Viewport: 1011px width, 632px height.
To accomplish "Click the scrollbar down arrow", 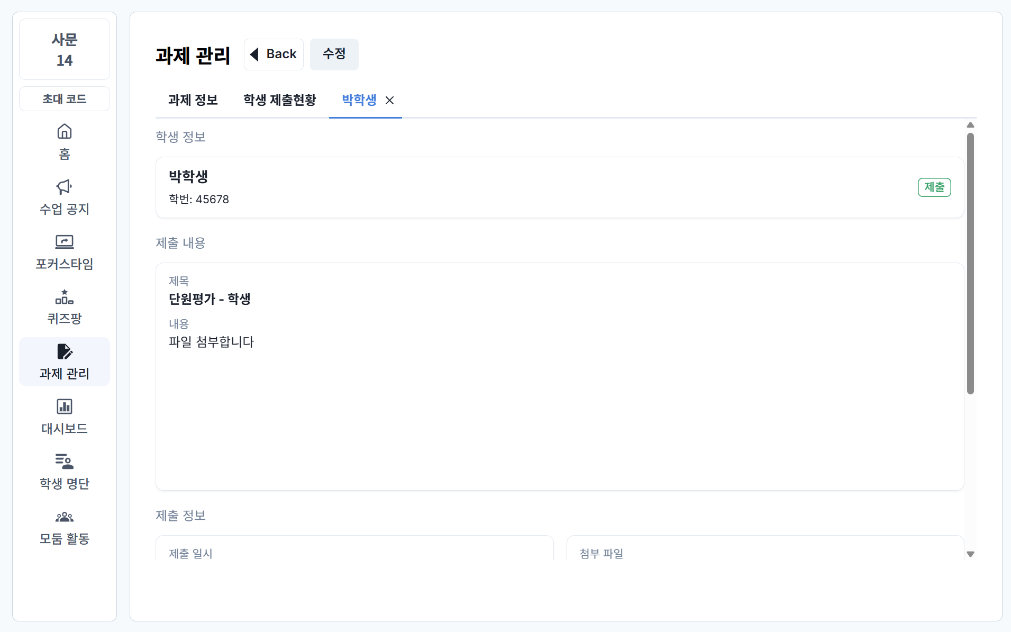I will pyautogui.click(x=970, y=554).
